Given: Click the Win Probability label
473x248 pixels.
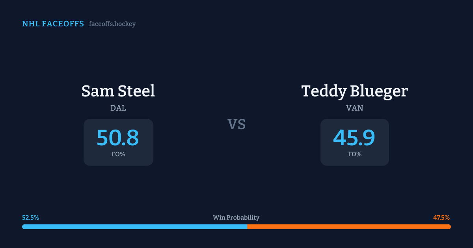Looking at the screenshot, I should 236,218.
